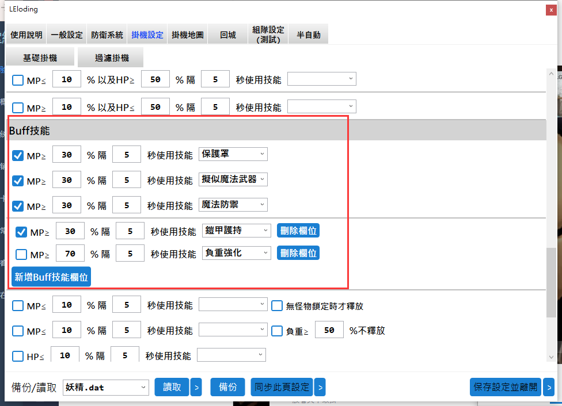This screenshot has height=406, width=562.
Task: Click scrollbar up arrow
Action: point(551,74)
